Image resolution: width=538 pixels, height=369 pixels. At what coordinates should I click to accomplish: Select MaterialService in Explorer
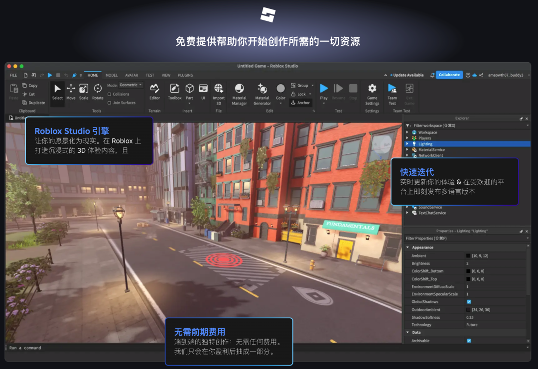pyautogui.click(x=431, y=150)
